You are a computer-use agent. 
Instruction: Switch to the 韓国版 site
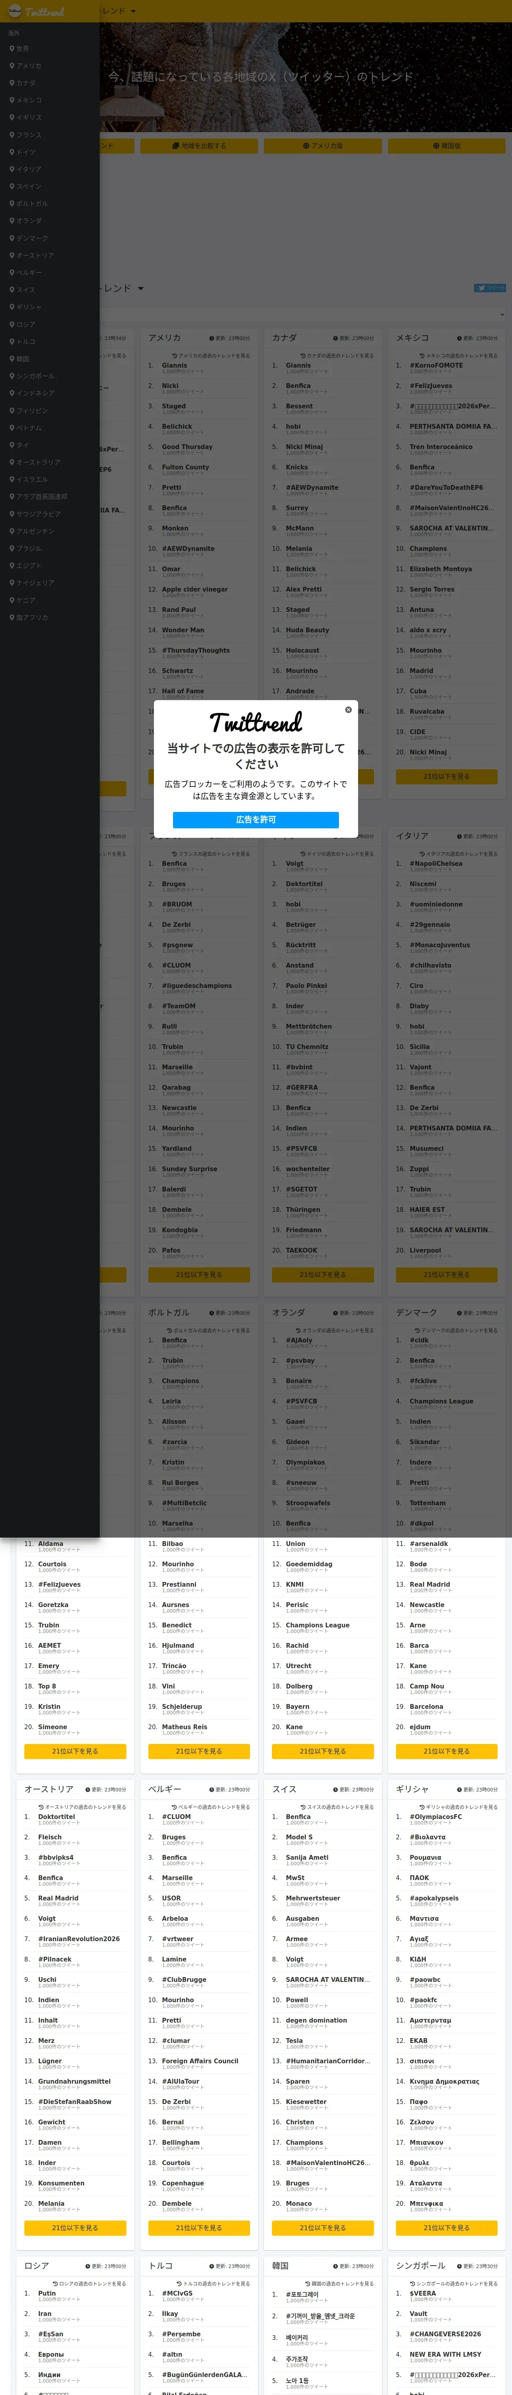(446, 146)
